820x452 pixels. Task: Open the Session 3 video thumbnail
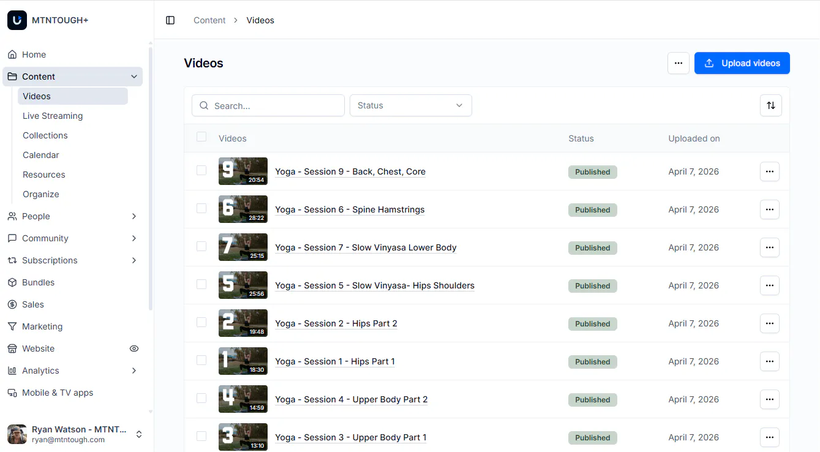tap(243, 437)
